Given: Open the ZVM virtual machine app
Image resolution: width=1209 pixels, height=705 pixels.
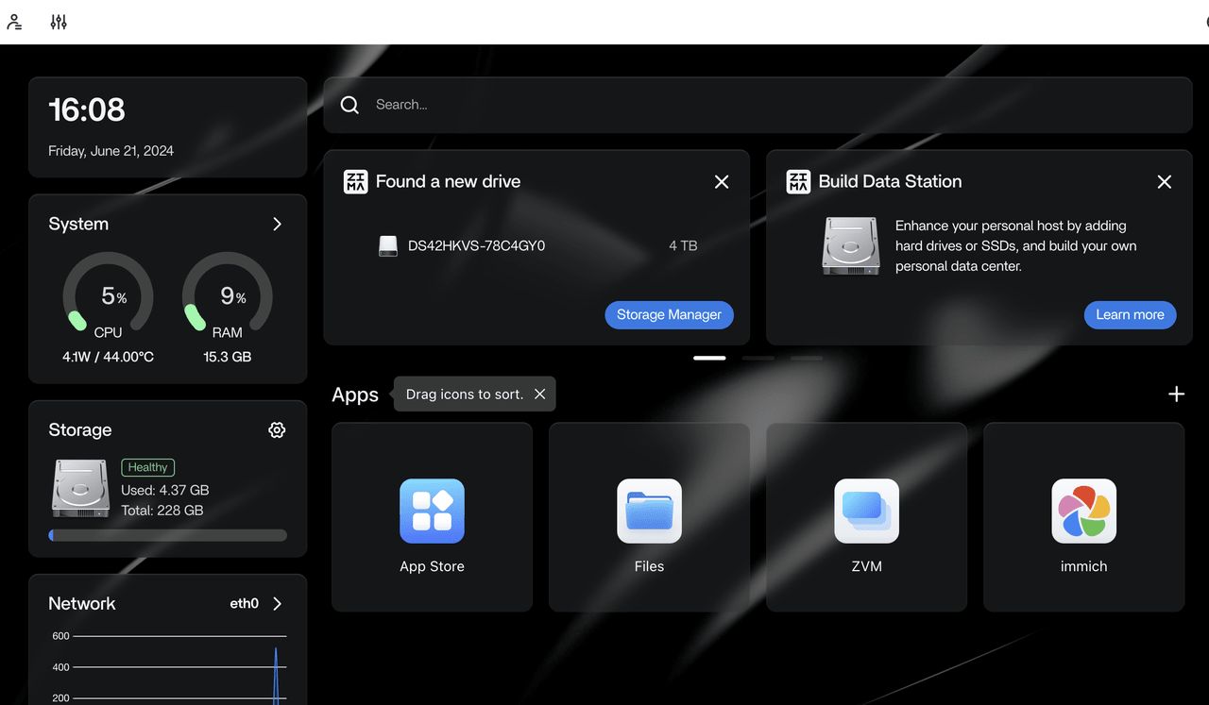Looking at the screenshot, I should coord(866,511).
